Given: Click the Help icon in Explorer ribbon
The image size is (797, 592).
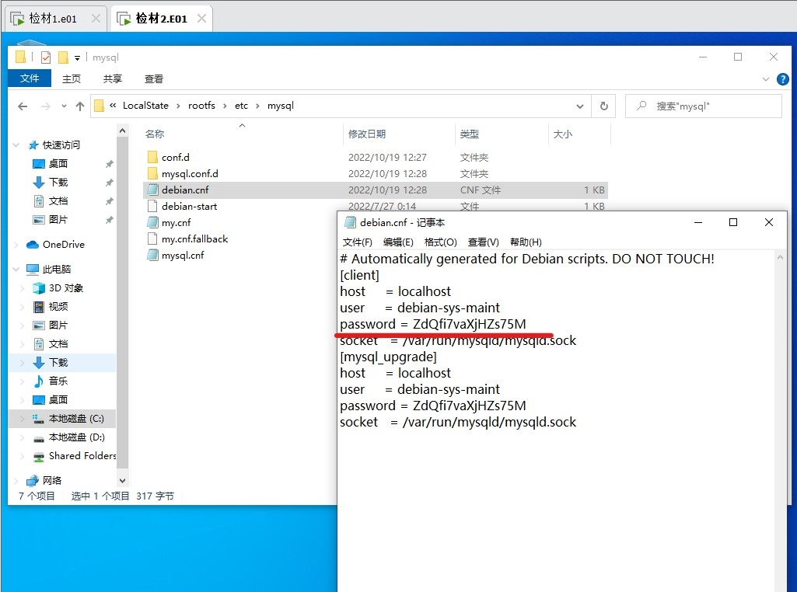Looking at the screenshot, I should pyautogui.click(x=782, y=79).
